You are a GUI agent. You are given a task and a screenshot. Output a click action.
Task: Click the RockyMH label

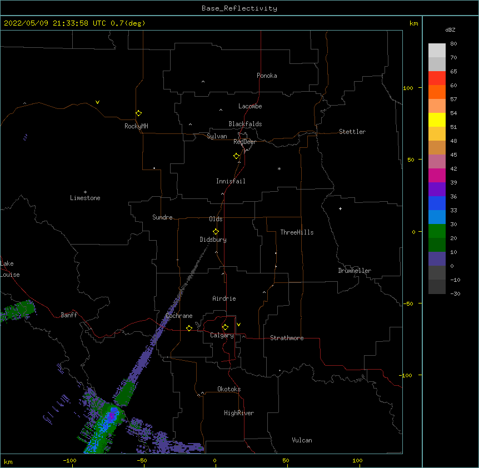click(x=136, y=126)
